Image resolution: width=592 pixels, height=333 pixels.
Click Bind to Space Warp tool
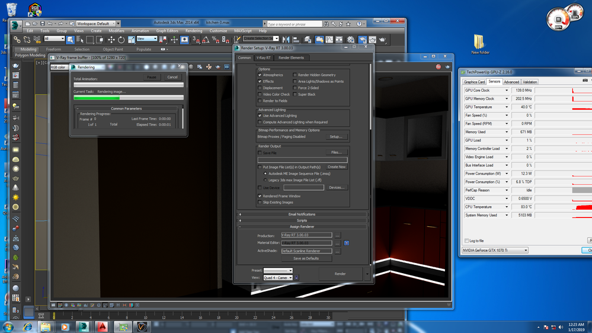pos(37,39)
